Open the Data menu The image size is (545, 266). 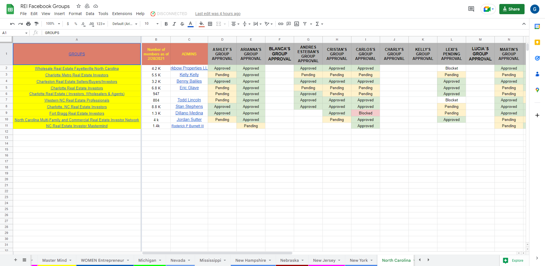click(x=90, y=14)
